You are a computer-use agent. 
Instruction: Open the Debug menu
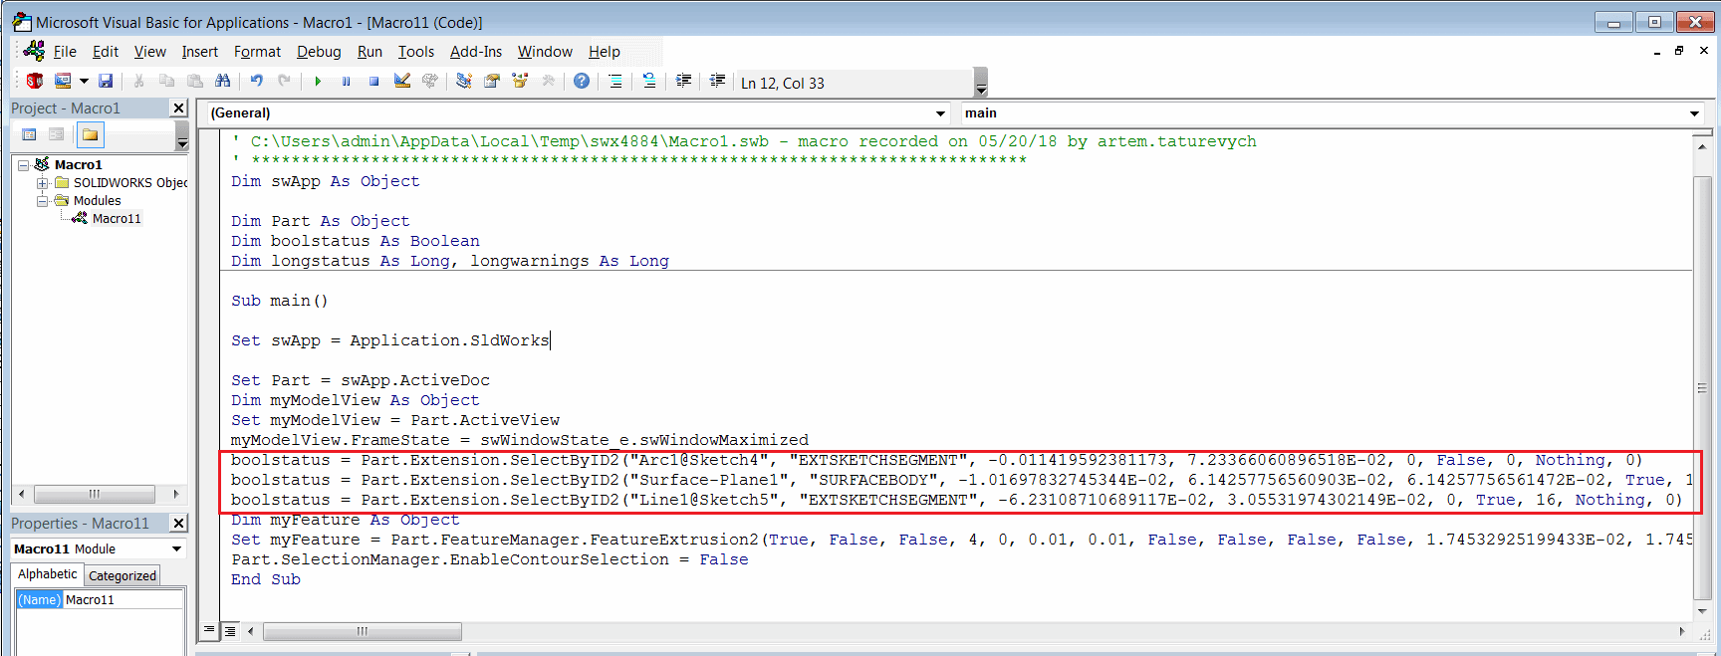[319, 52]
